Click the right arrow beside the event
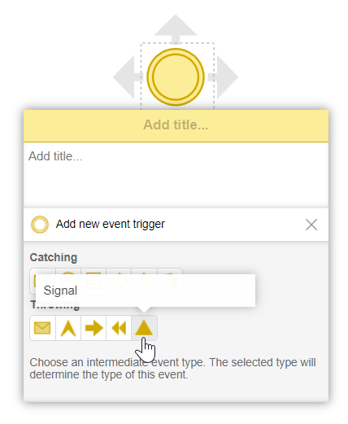Screen dimensions: 348x424 pos(223,77)
